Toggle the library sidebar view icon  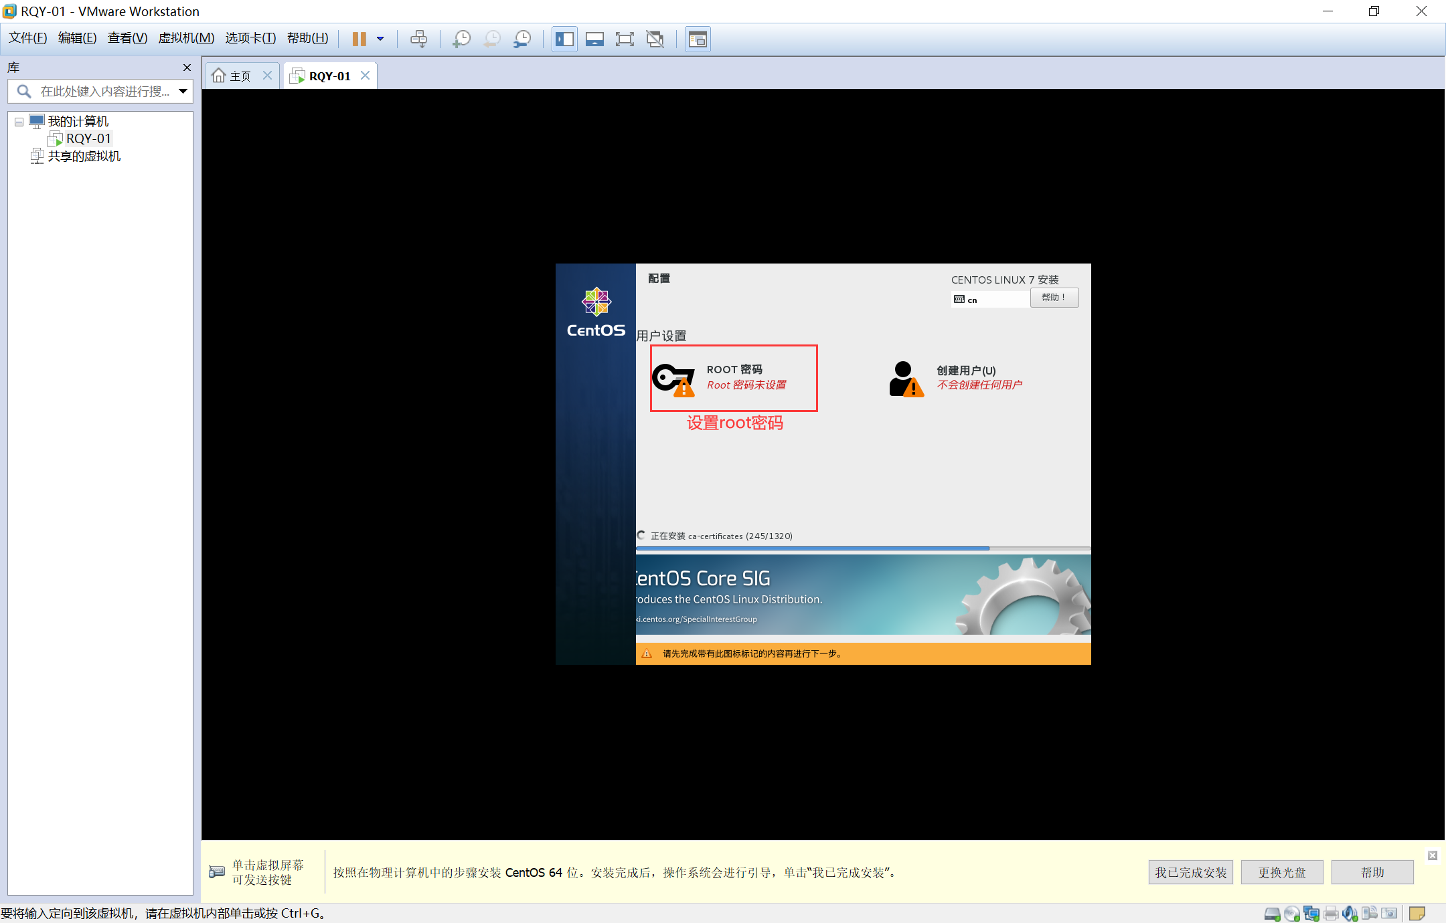[564, 39]
